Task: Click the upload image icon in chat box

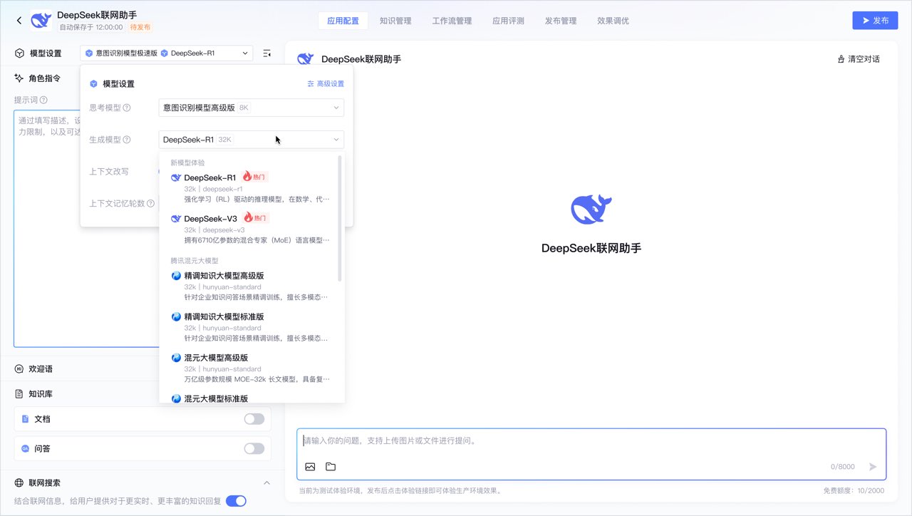Action: click(310, 467)
